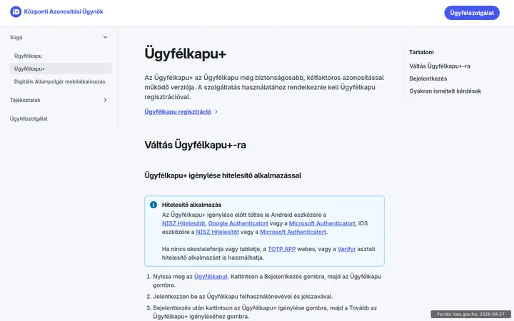The image size is (514, 321).
Task: Click heading Ügyfélkapu+ igénylése hitelesítő alkalmazással
Action: pos(223,175)
